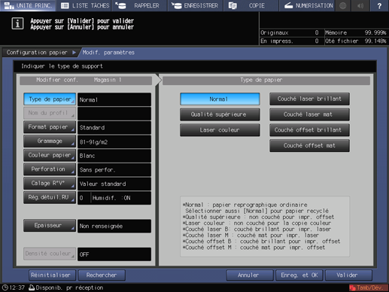
Task: Open help with the question mark icon
Action: coord(379,5)
